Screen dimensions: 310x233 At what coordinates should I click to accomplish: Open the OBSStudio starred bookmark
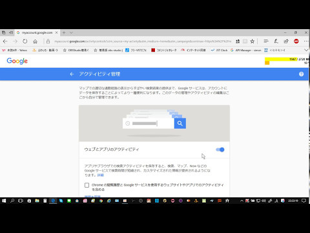[76, 50]
